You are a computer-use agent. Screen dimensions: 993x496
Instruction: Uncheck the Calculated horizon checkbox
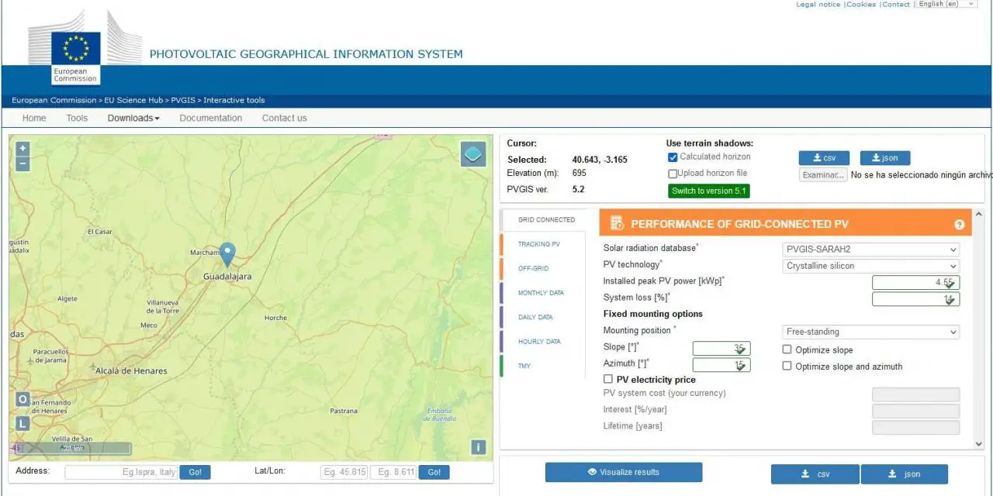coord(673,157)
